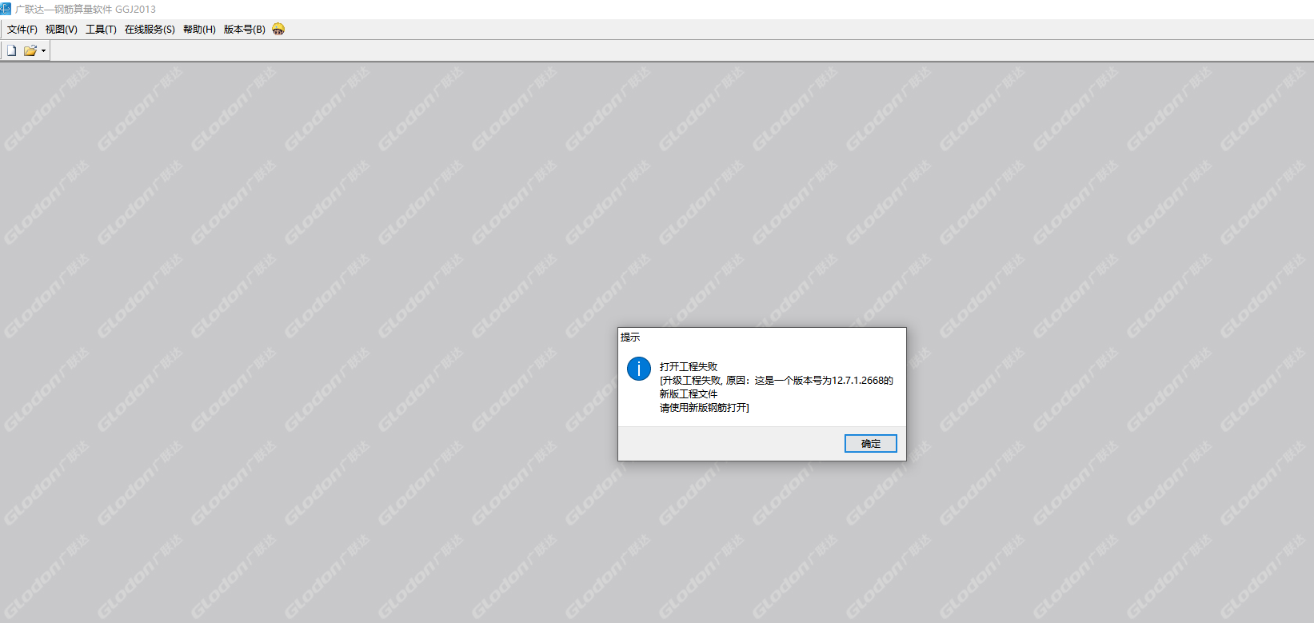
Task: Click the new project file icon
Action: pos(12,50)
